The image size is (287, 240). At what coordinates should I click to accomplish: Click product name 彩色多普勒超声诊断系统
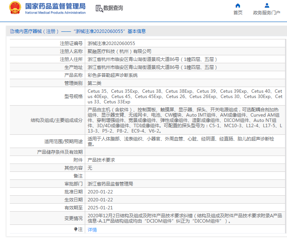click(112, 75)
